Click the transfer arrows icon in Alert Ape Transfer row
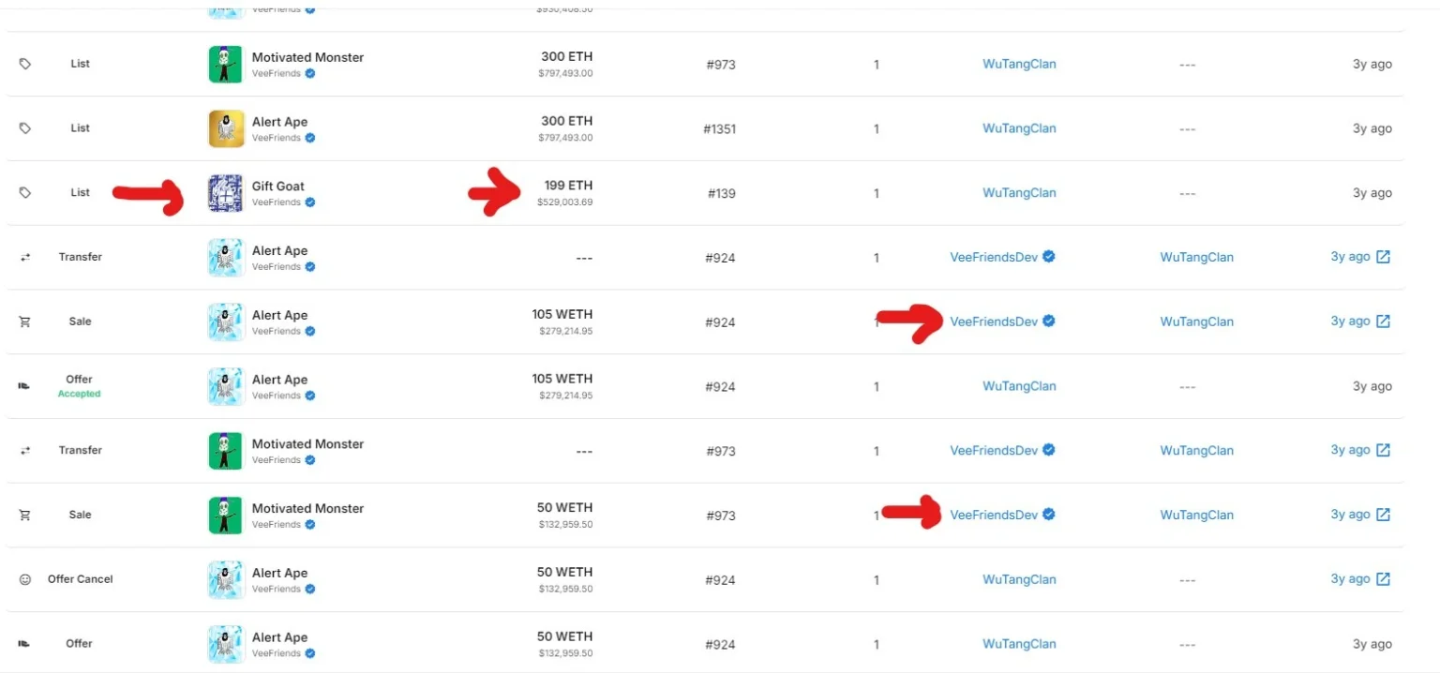This screenshot has width=1440, height=673. [x=25, y=257]
